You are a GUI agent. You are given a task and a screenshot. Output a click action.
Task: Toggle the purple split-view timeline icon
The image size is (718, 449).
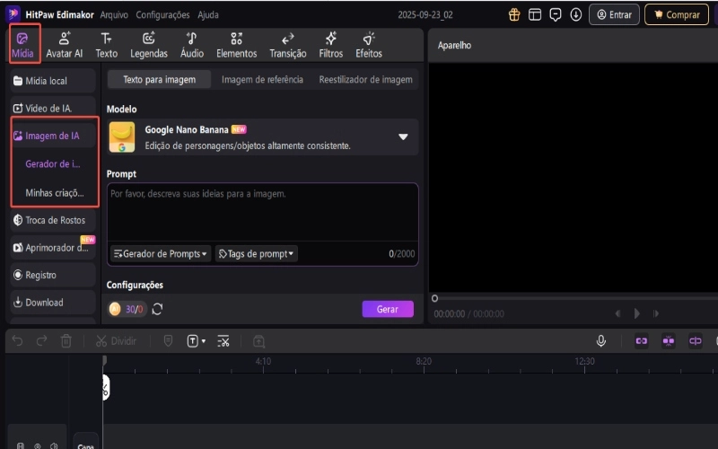pyautogui.click(x=695, y=341)
